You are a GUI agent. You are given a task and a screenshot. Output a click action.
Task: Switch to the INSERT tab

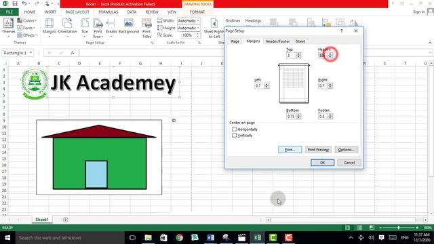(x=50, y=12)
